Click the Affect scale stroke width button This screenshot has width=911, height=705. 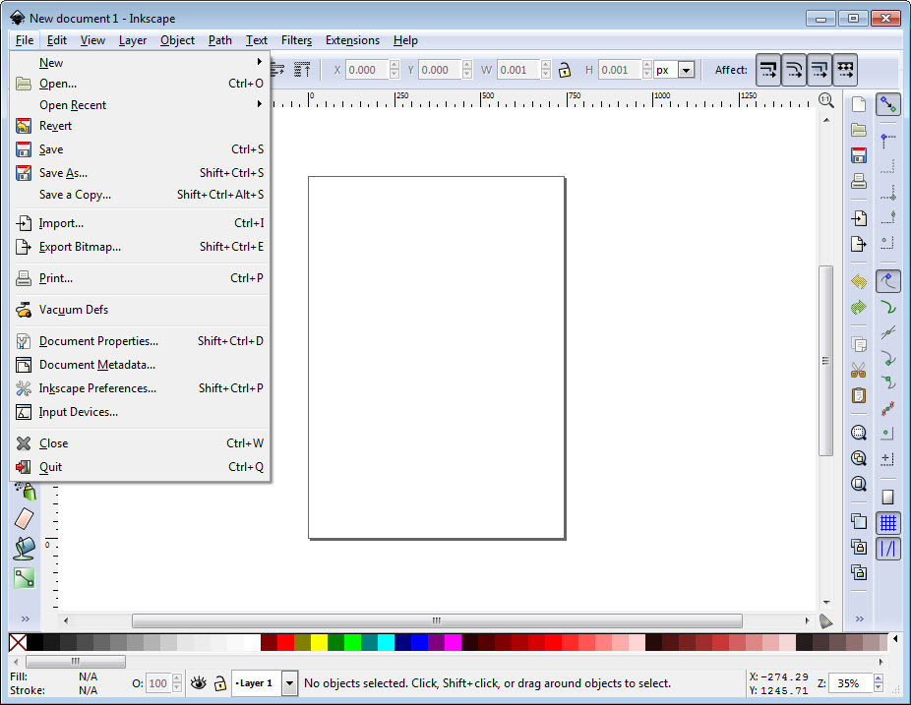coord(768,70)
